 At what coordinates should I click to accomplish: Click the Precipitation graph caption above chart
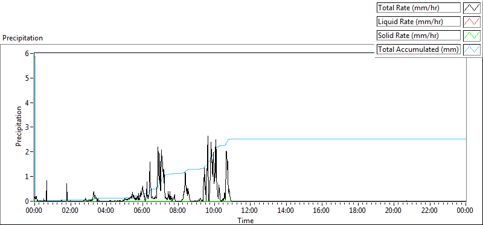point(22,38)
